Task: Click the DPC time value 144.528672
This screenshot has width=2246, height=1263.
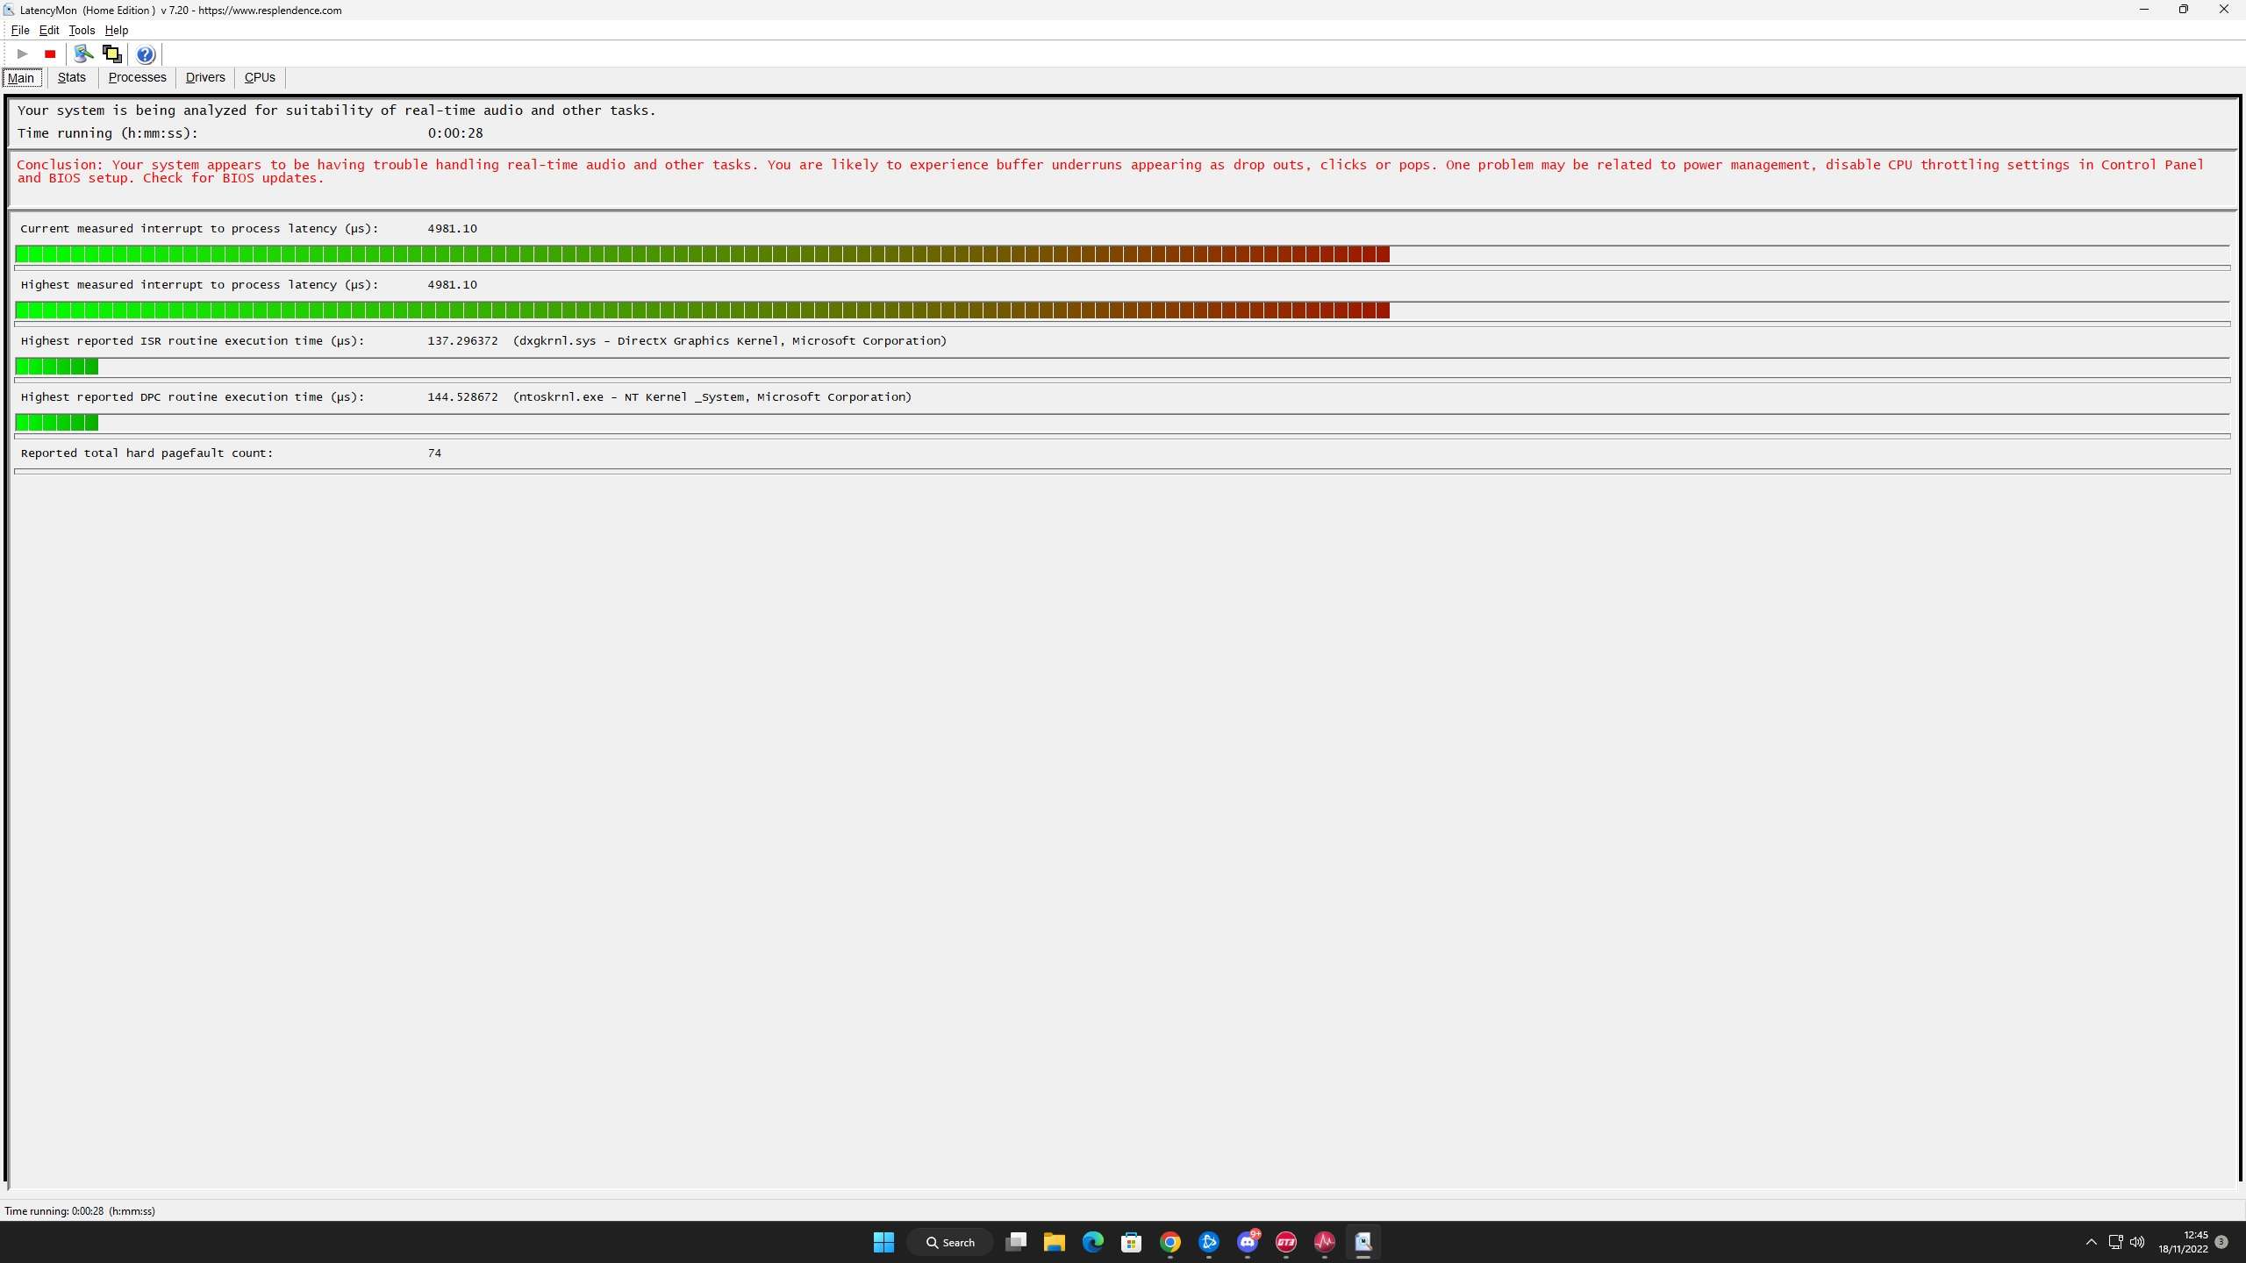Action: coord(462,397)
